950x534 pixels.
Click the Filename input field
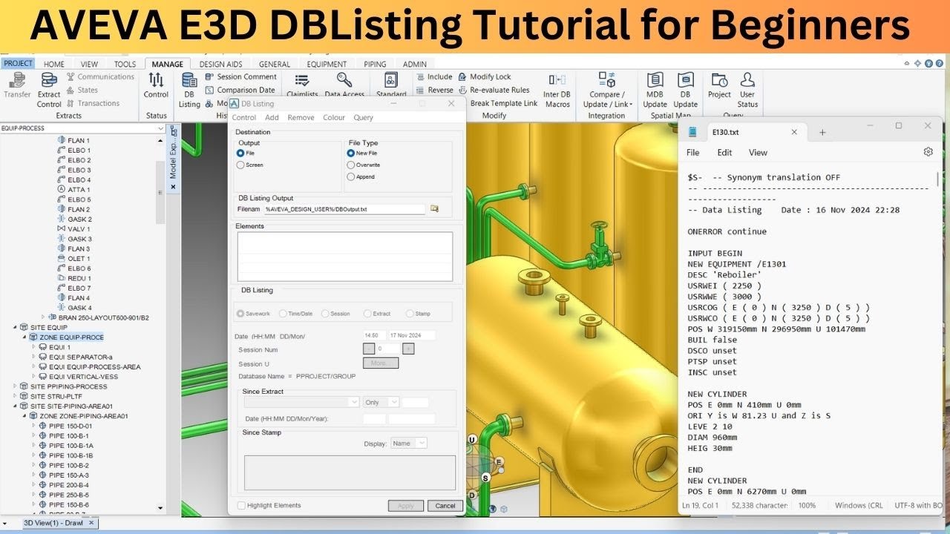click(x=344, y=209)
